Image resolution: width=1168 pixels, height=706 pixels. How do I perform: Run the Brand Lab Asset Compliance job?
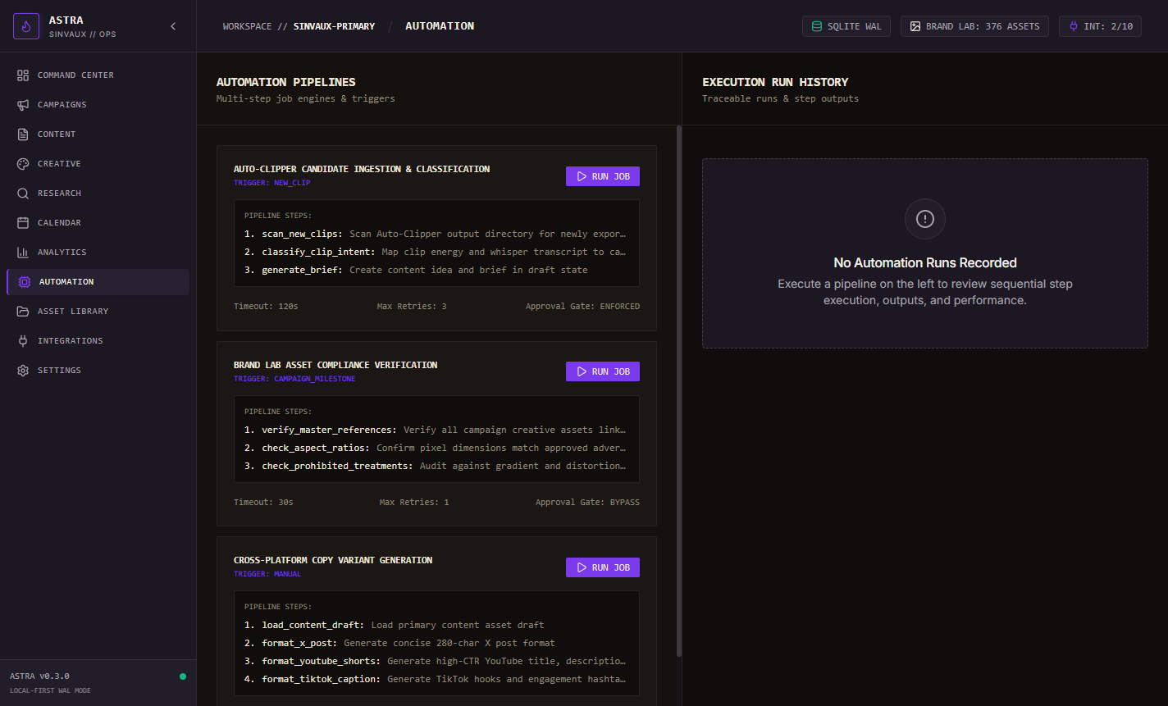coord(603,371)
